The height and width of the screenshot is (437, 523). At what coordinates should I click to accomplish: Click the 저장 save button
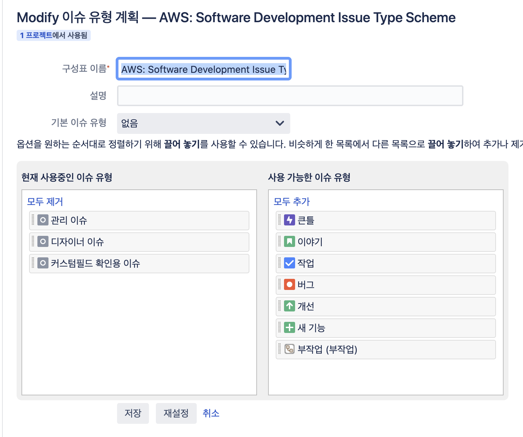[133, 413]
